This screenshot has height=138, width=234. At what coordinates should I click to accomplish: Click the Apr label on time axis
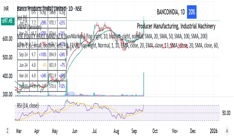(37, 131)
